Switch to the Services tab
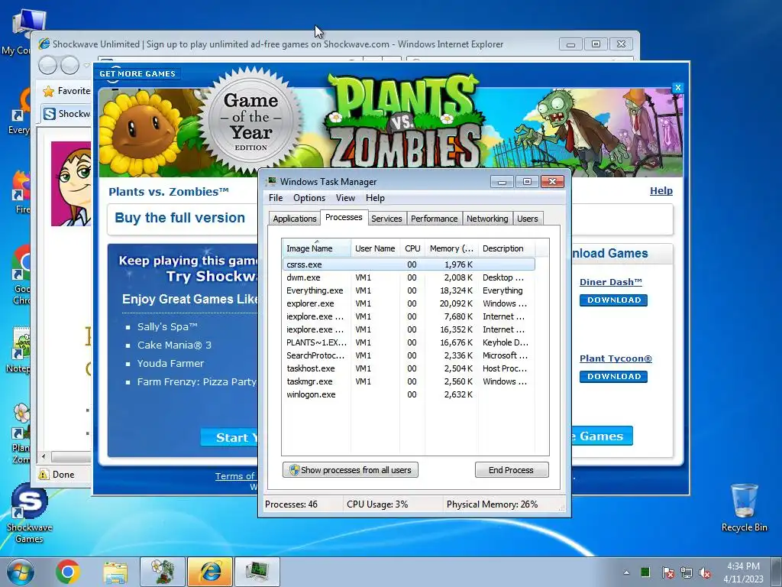782x587 pixels. (386, 219)
